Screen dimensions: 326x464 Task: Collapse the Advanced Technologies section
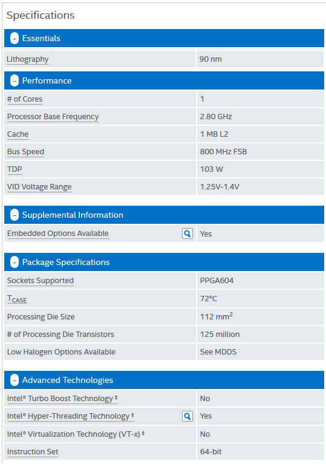(14, 380)
